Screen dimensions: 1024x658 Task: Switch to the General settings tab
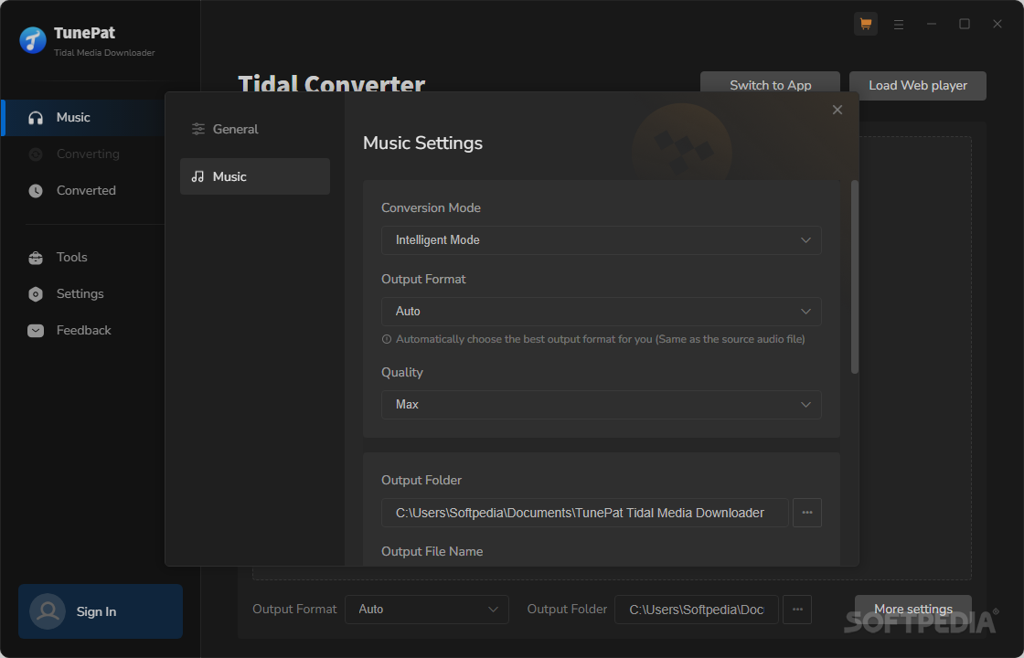coord(255,129)
